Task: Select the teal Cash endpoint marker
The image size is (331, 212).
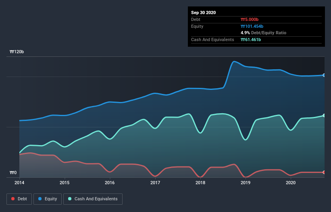Action: click(324, 115)
